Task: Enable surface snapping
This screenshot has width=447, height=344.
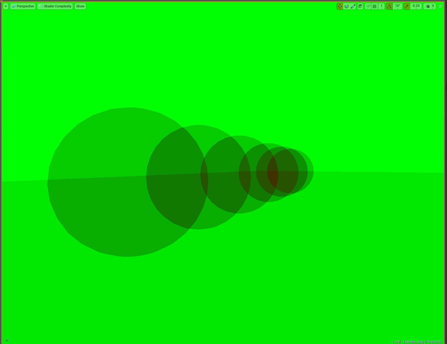Action: [x=368, y=6]
